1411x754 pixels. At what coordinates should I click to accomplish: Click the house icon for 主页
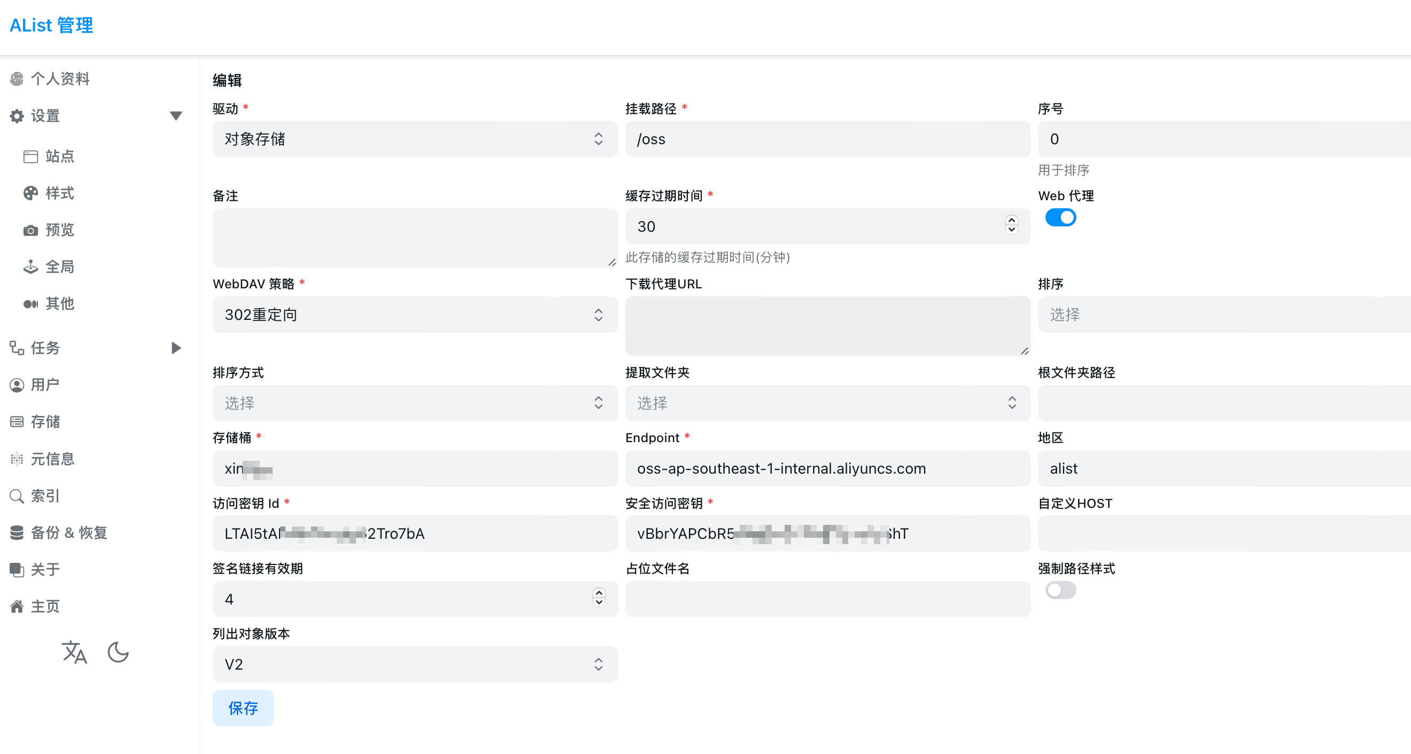[17, 606]
